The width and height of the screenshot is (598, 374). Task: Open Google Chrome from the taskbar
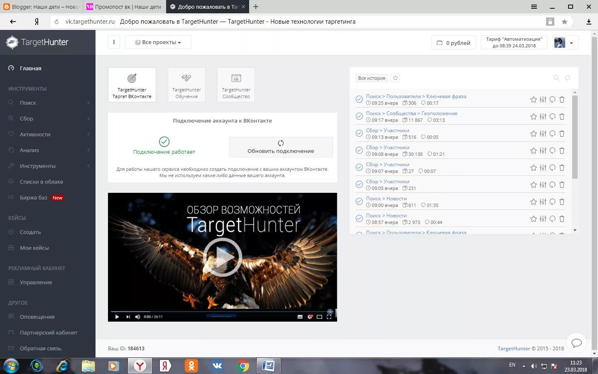(243, 366)
